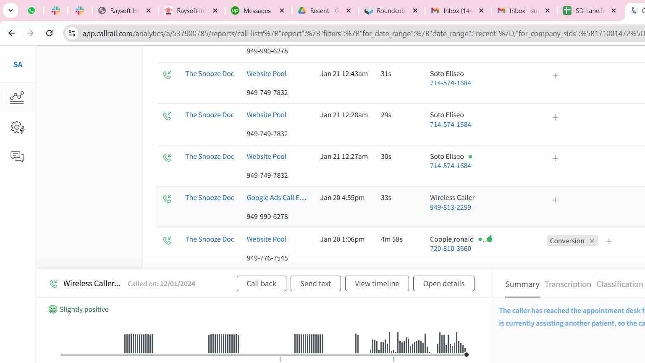Image resolution: width=645 pixels, height=363 pixels.
Task: Open caller number 720-810-3660
Action: pyautogui.click(x=450, y=248)
